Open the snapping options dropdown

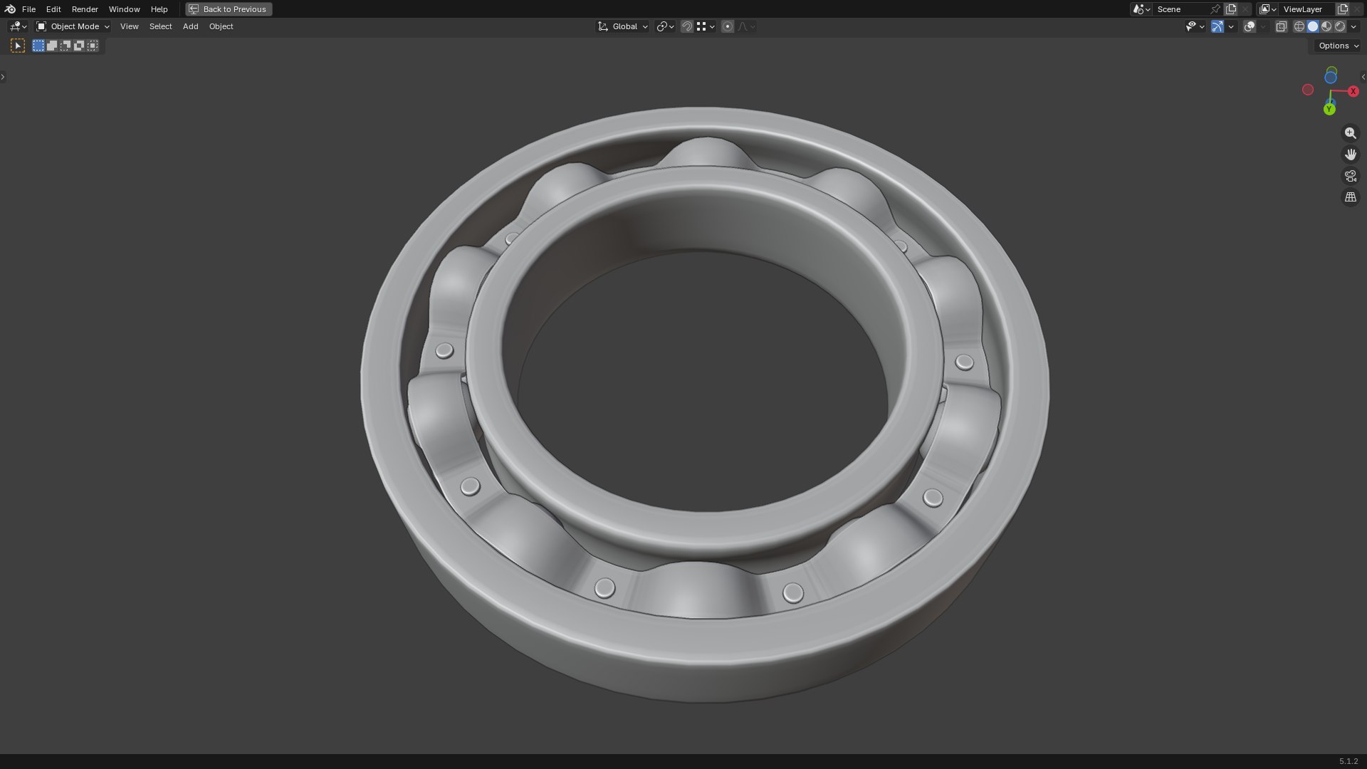pyautogui.click(x=706, y=26)
